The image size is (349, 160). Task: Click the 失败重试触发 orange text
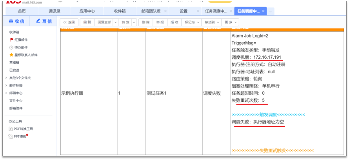pyautogui.click(x=273, y=151)
